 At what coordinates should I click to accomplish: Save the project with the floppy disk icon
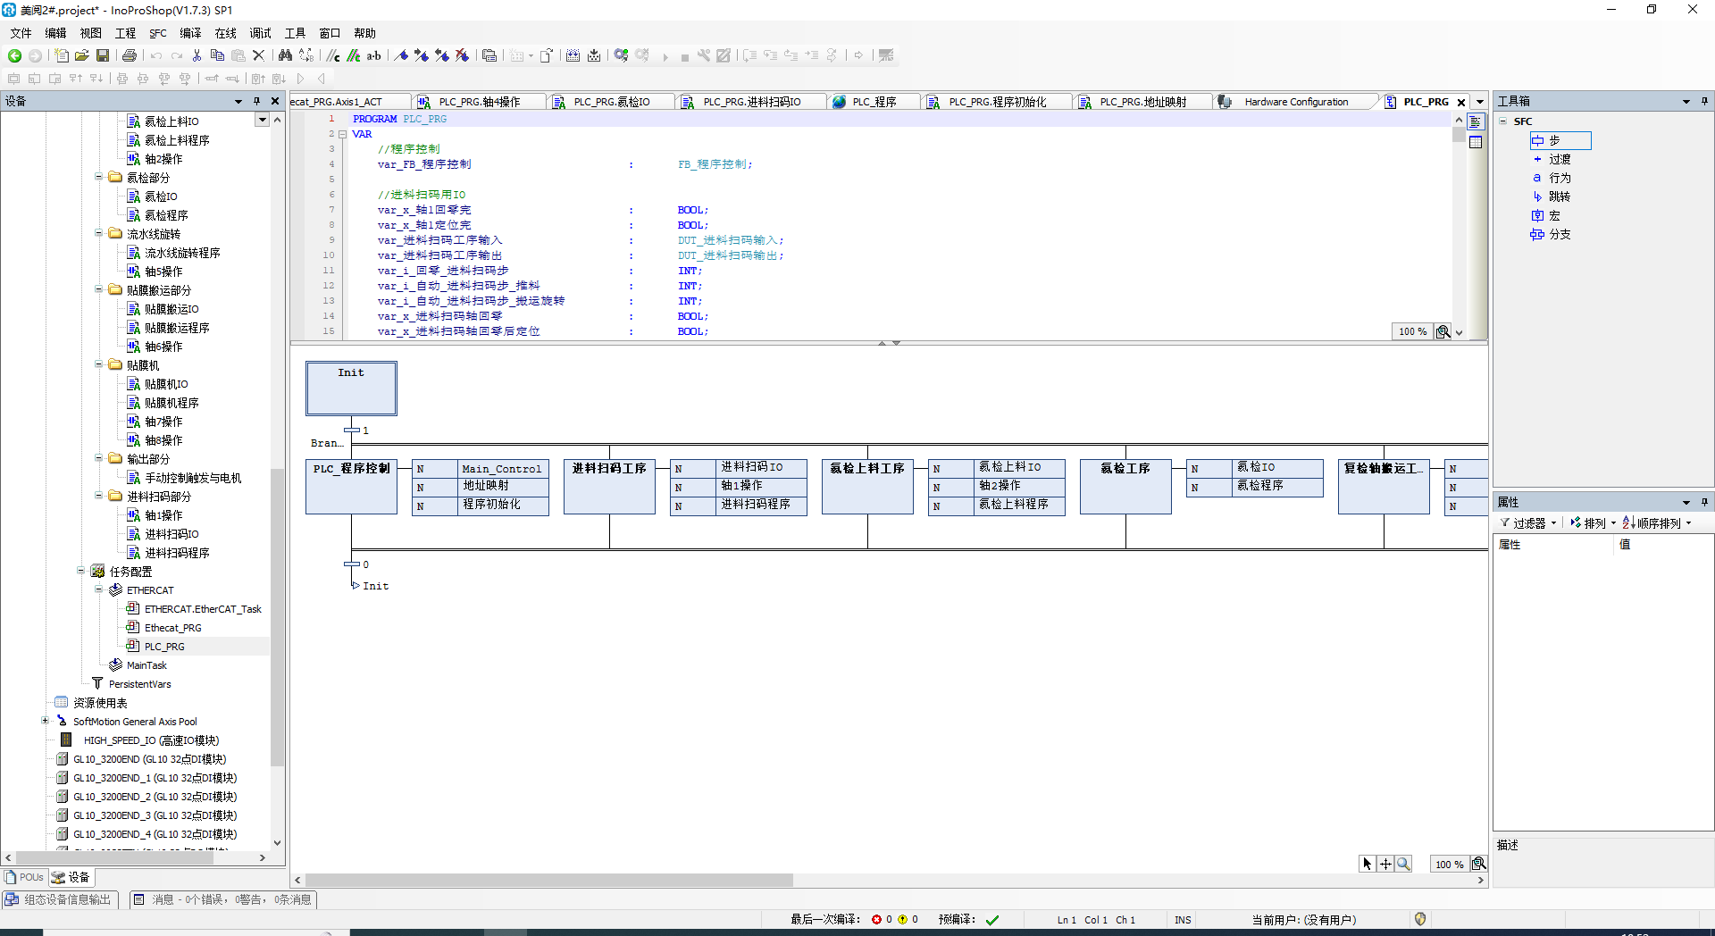pos(103,55)
